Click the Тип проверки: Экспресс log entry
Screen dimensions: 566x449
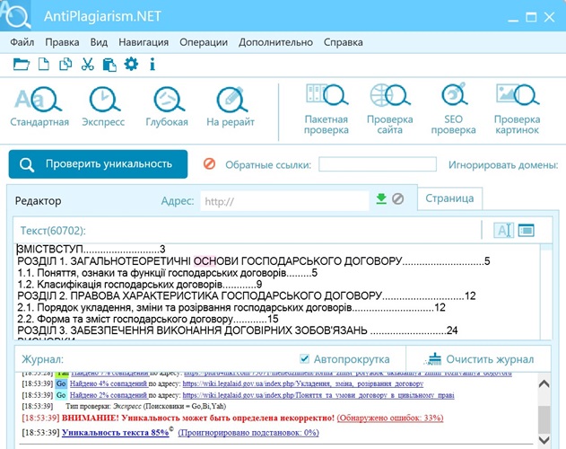(x=146, y=406)
